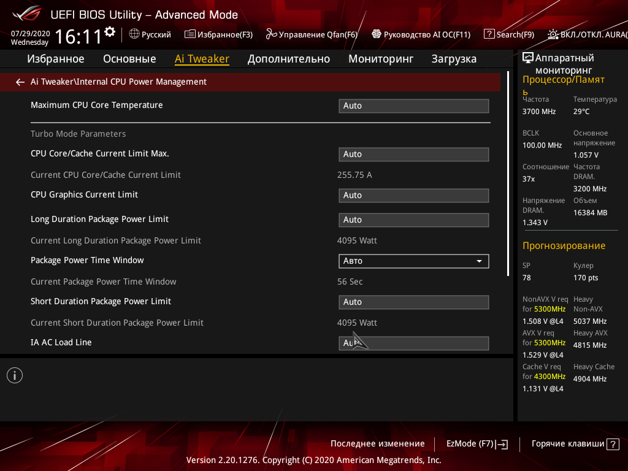Click Short Duration Package Power Limit field
This screenshot has height=471, width=628.
pos(414,302)
